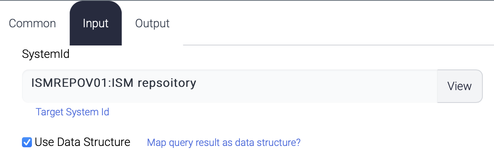Click the View button beside SystemId
494x167 pixels.
point(459,86)
